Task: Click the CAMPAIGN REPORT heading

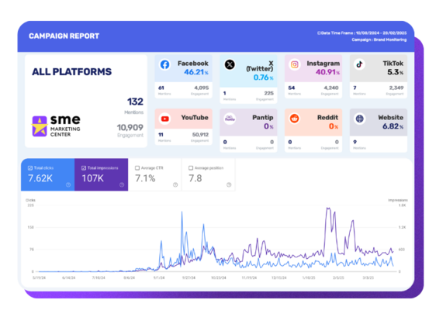Action: (x=64, y=36)
